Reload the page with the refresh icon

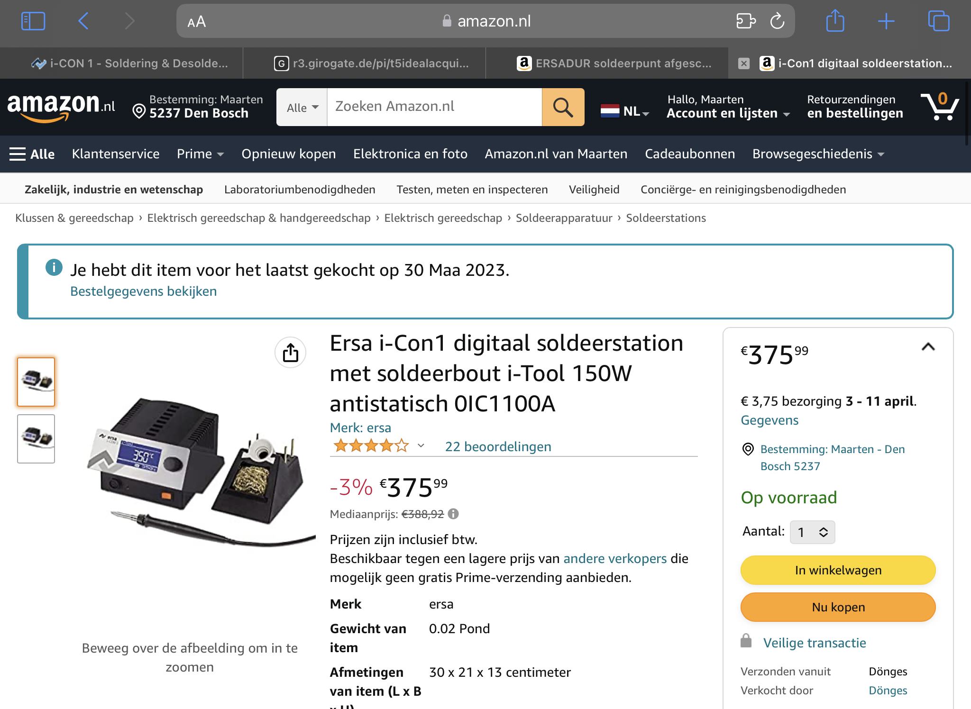click(777, 21)
